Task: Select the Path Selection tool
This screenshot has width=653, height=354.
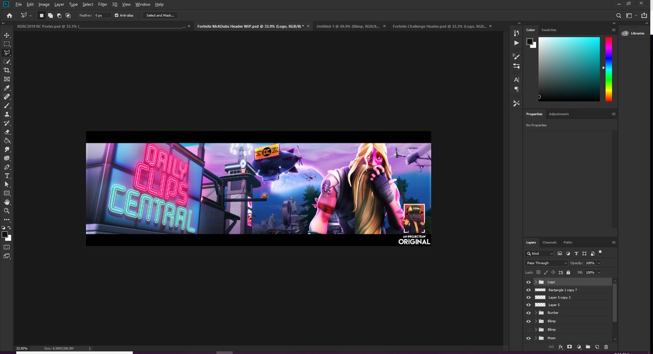Action: [x=7, y=185]
